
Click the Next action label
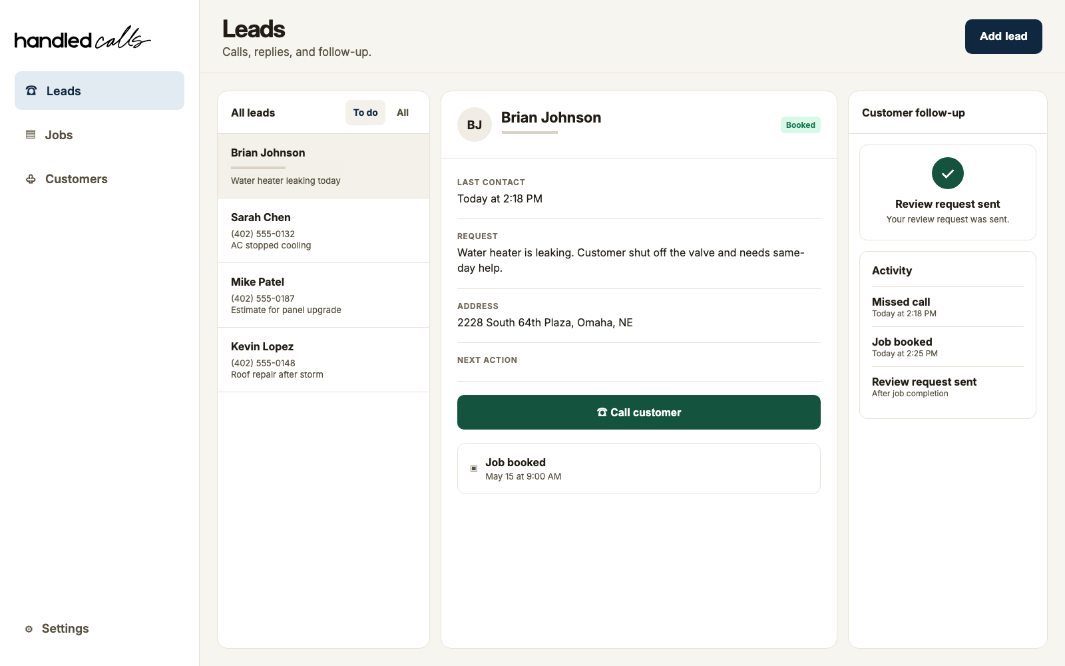point(487,360)
